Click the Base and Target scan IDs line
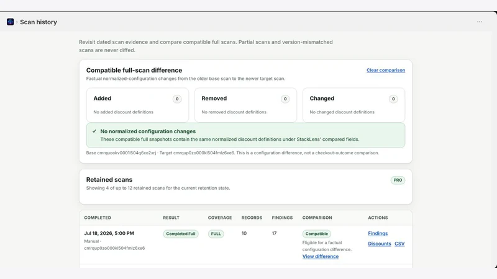 [x=232, y=153]
